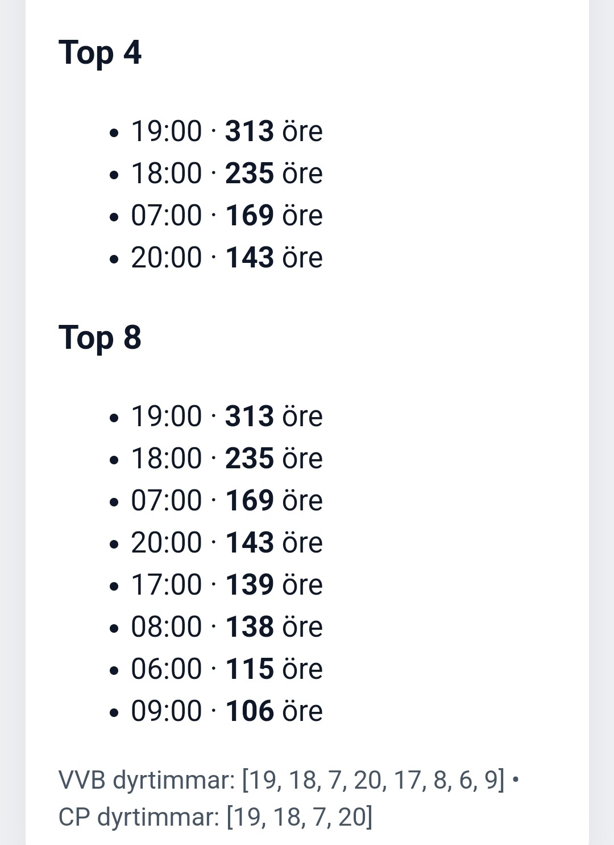
Task: Click the 17:00 time label
Action: (x=166, y=585)
